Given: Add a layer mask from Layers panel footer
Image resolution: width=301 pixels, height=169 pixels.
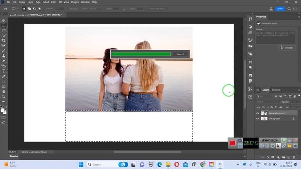Looking at the screenshot, I should (x=273, y=157).
